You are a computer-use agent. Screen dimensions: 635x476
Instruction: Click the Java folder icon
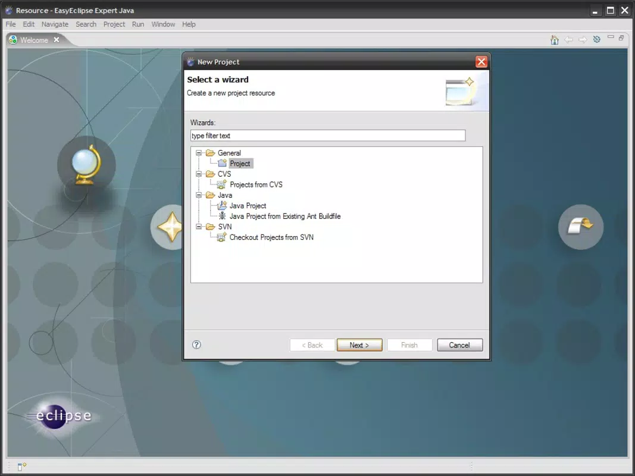pos(210,195)
